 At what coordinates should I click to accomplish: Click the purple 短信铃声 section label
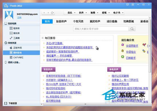point(49,69)
